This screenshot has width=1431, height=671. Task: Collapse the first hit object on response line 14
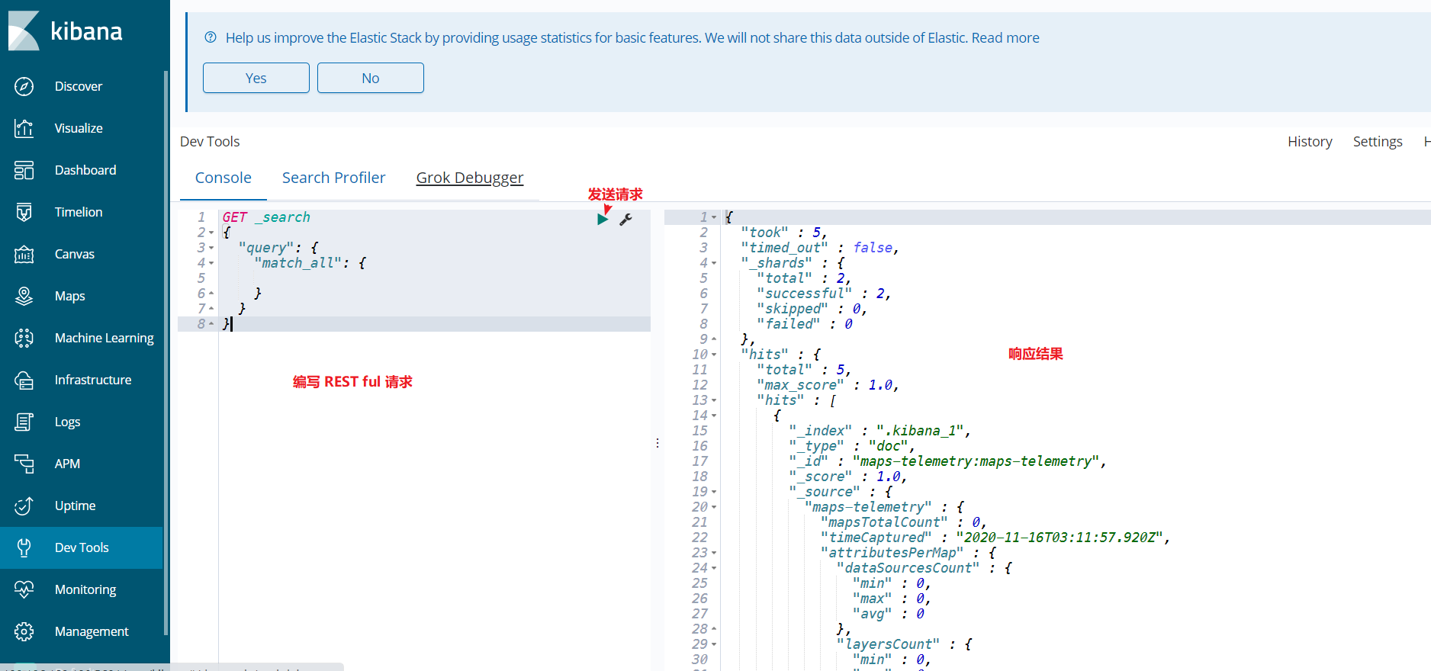pyautogui.click(x=714, y=416)
